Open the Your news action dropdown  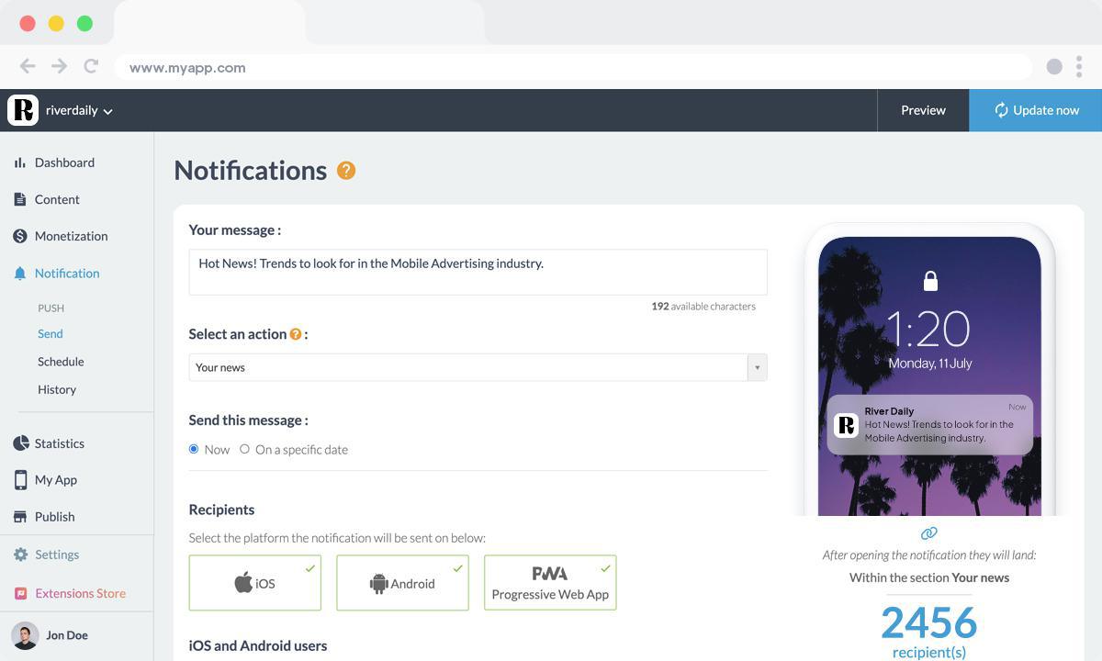point(478,367)
